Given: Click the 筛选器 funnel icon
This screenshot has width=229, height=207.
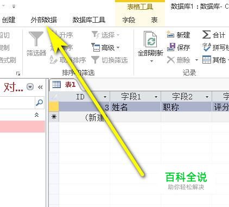Looking at the screenshot, I should pyautogui.click(x=36, y=39).
